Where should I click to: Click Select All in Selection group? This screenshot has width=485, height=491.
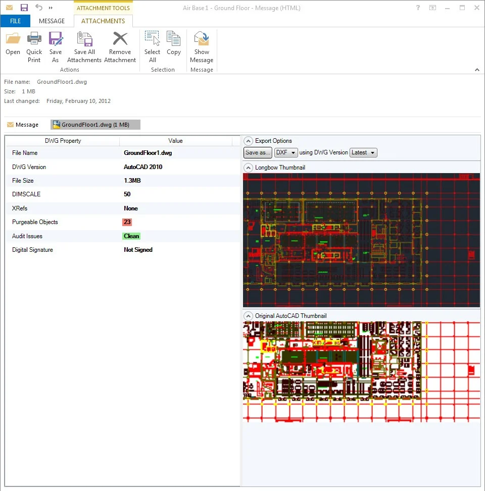click(x=153, y=47)
